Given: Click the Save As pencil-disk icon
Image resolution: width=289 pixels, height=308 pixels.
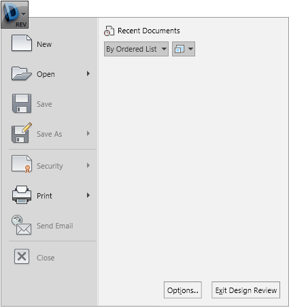Looking at the screenshot, I should click(22, 133).
